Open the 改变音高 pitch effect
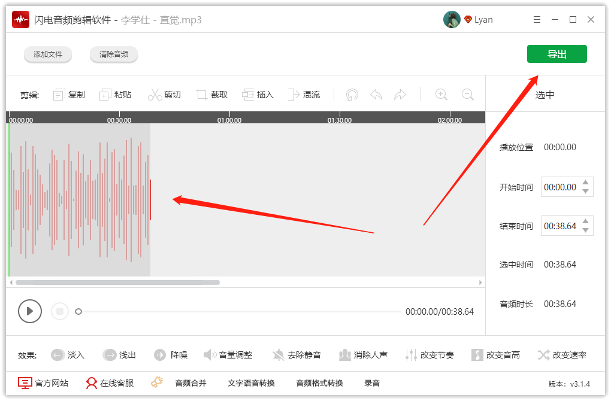The width and height of the screenshot is (611, 401). pos(495,355)
